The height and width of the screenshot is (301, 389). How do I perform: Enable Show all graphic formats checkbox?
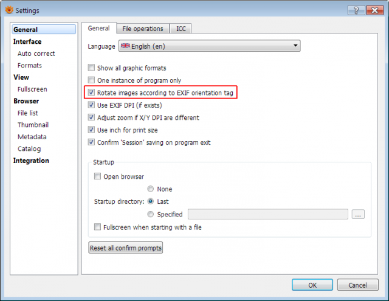(x=91, y=67)
